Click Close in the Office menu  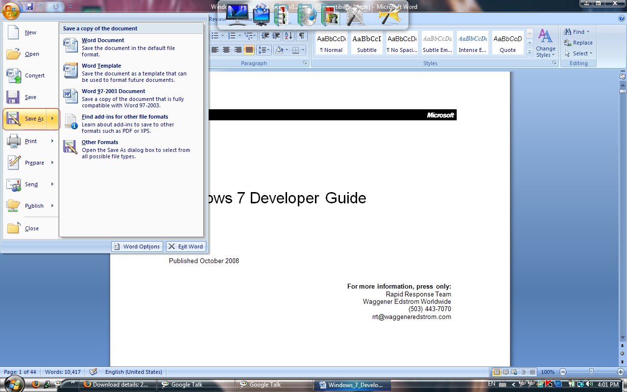[30, 228]
